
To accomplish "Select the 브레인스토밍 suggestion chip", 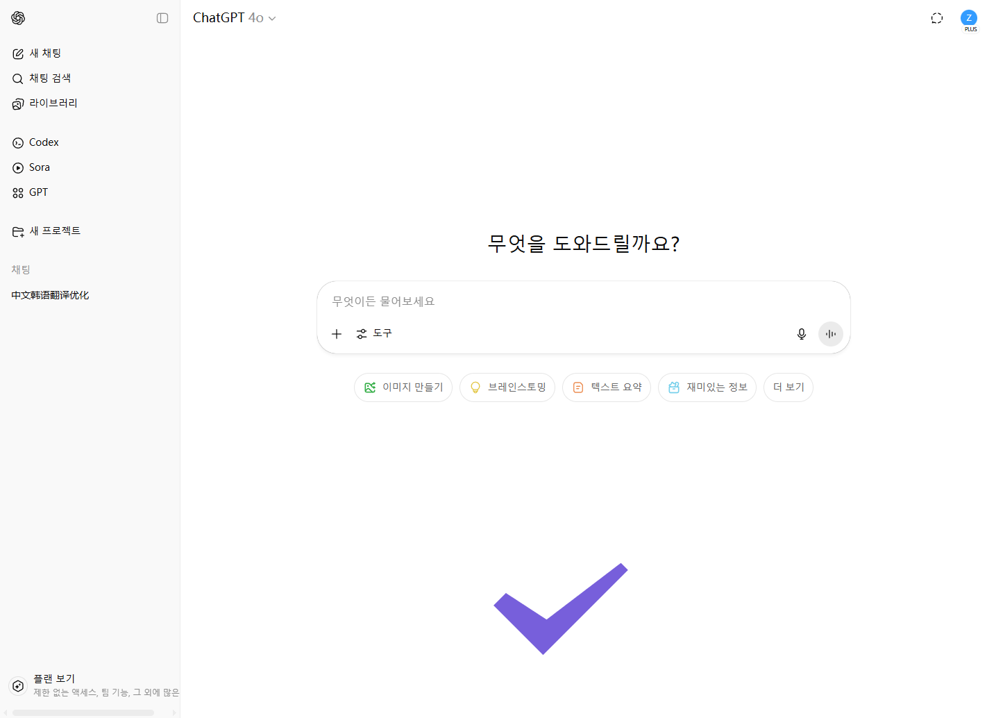I will pos(507,387).
